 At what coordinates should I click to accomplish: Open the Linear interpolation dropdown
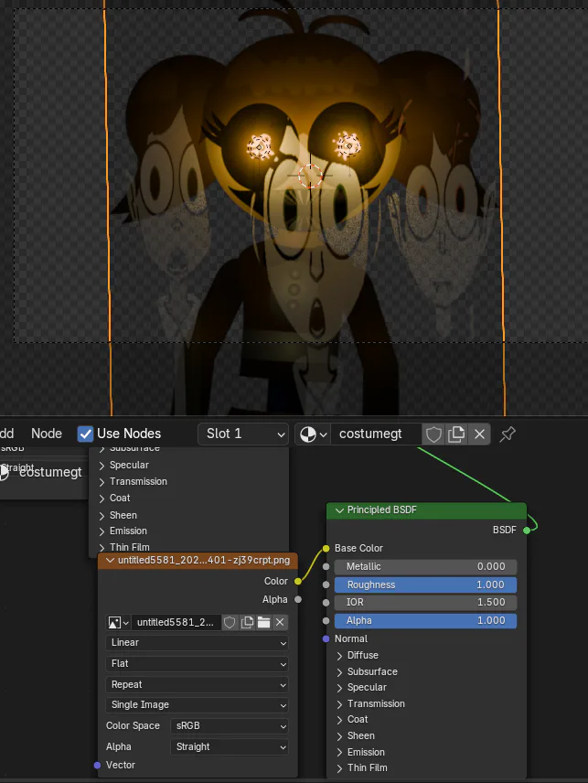pos(198,643)
